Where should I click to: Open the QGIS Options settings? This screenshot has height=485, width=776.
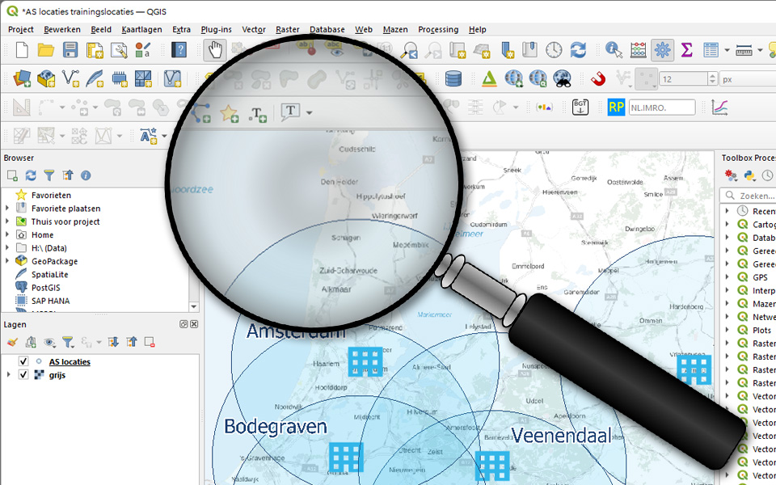pyautogui.click(x=662, y=49)
